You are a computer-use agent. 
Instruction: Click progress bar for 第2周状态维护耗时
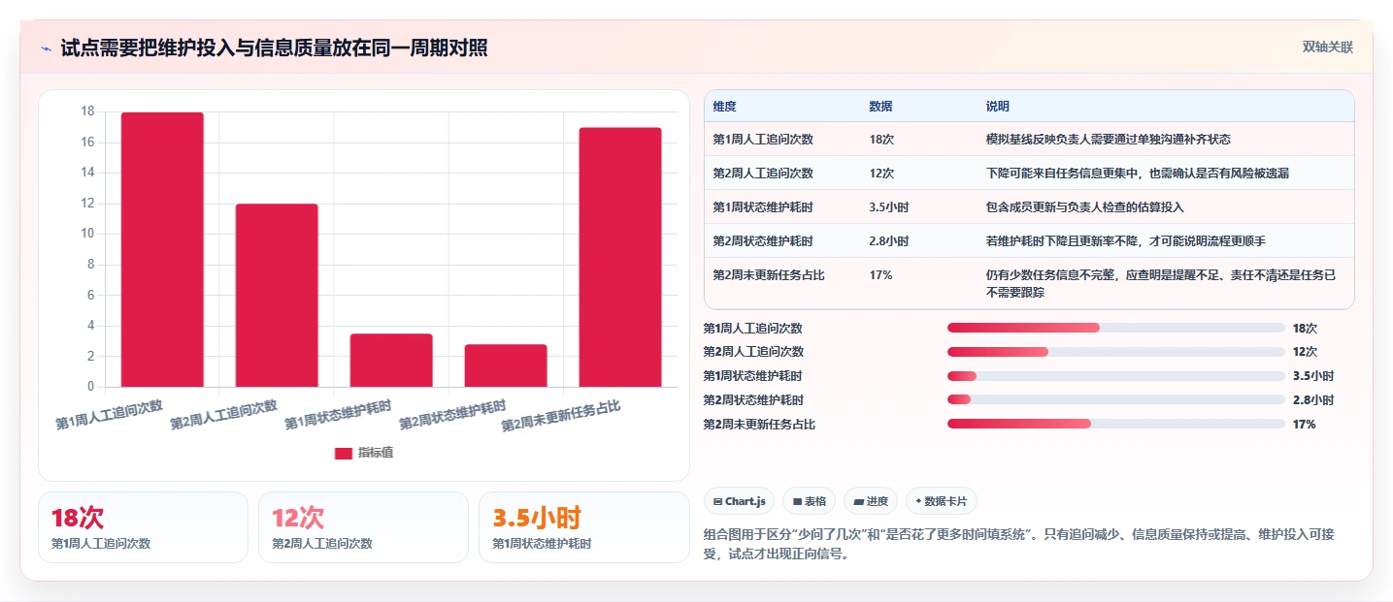click(1116, 399)
